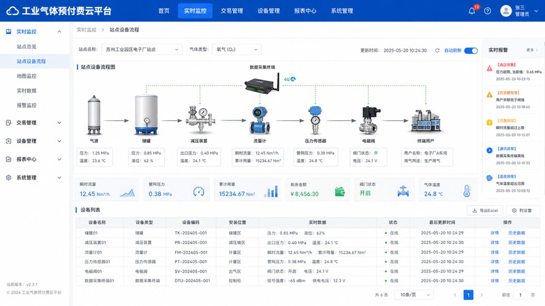Select the solenoid valve device icon
545x306 pixels.
tap(369, 120)
